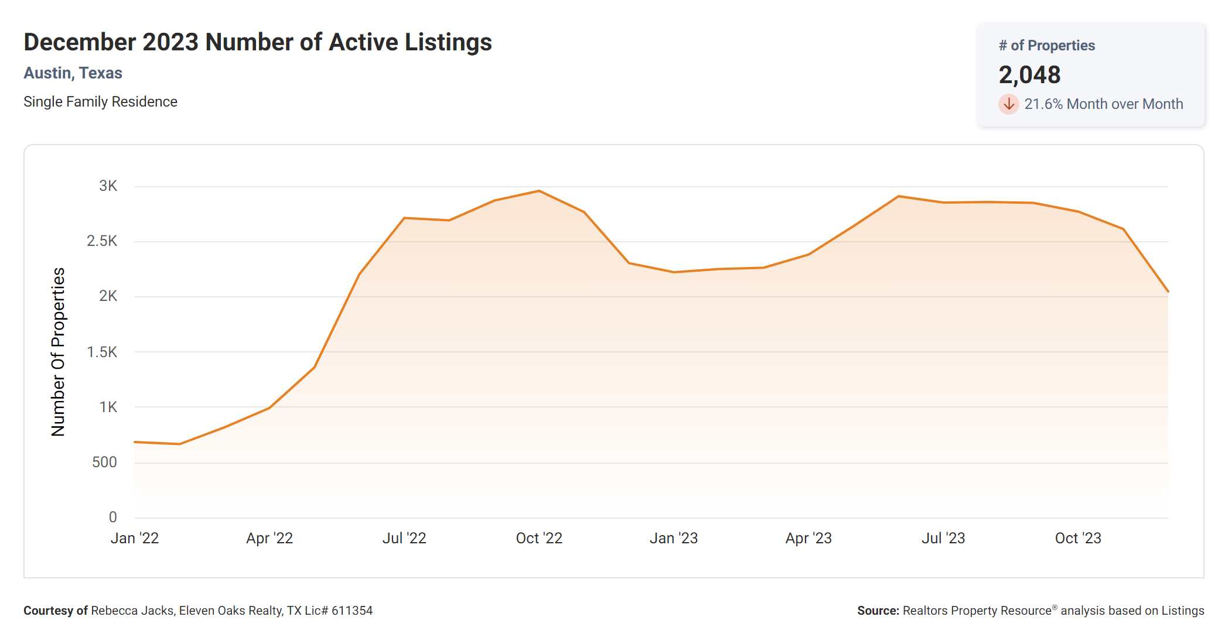This screenshot has width=1228, height=644.
Task: Click the Jan '22 x-axis label
Action: tap(135, 538)
